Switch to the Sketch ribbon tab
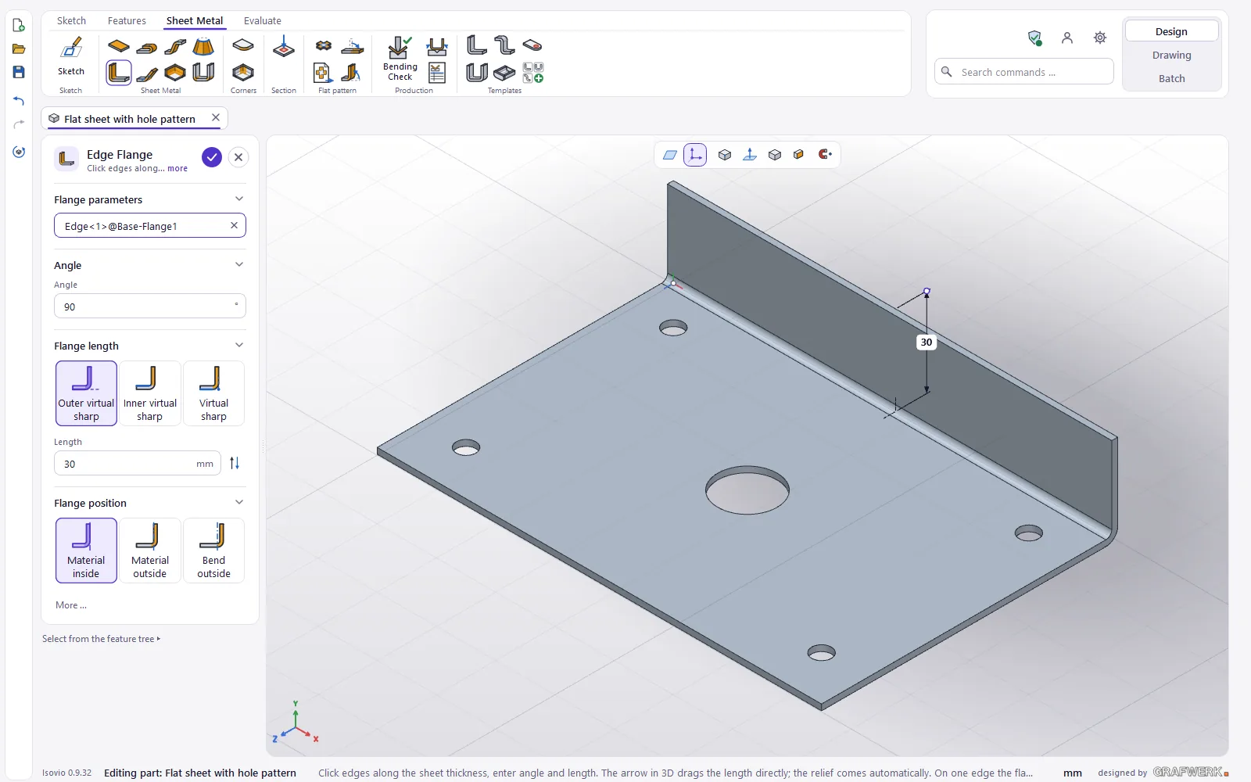 [x=71, y=21]
